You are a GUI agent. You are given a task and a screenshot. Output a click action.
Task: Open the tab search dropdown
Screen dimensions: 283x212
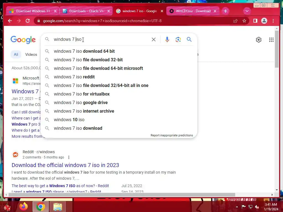tap(247, 11)
